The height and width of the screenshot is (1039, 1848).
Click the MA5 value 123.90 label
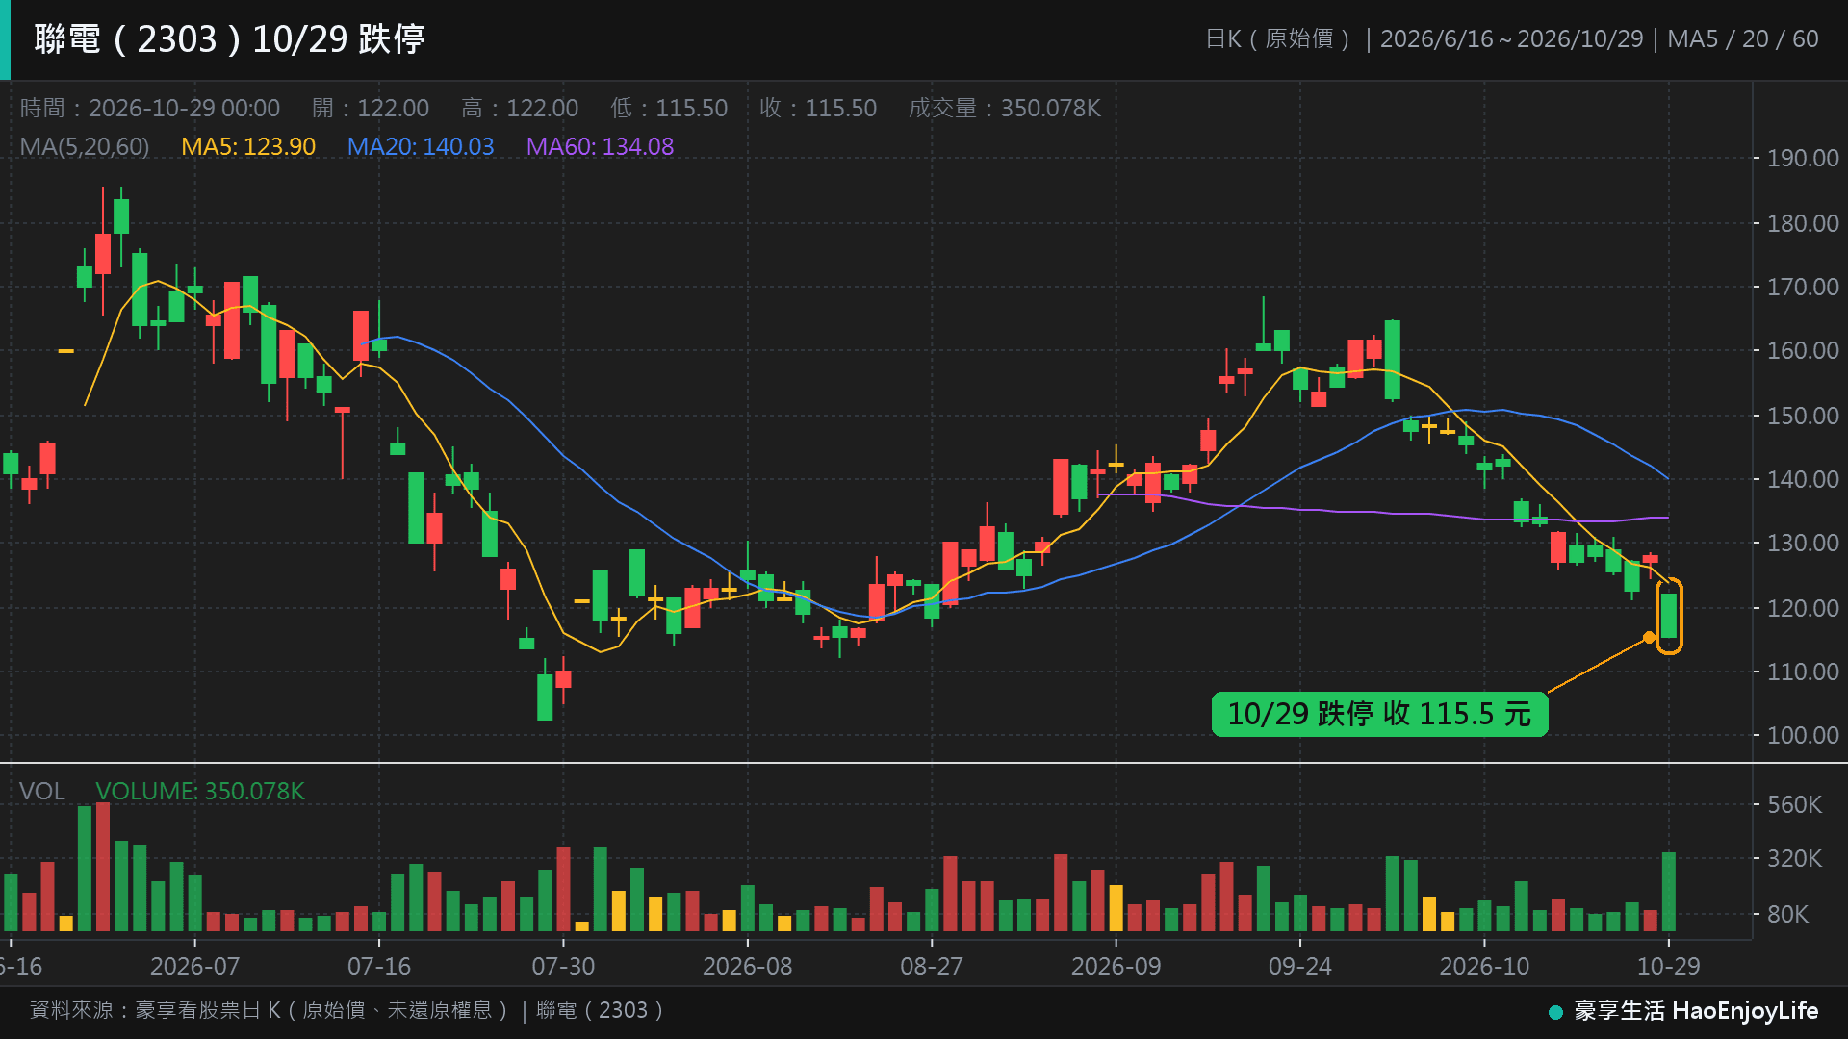click(x=248, y=147)
